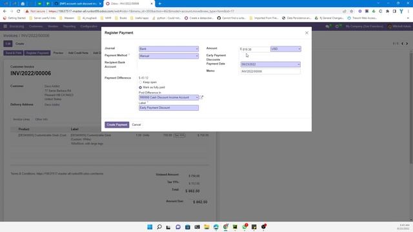Click the Invoices breadcrumb link
The image size is (413, 232).
[x=10, y=35]
